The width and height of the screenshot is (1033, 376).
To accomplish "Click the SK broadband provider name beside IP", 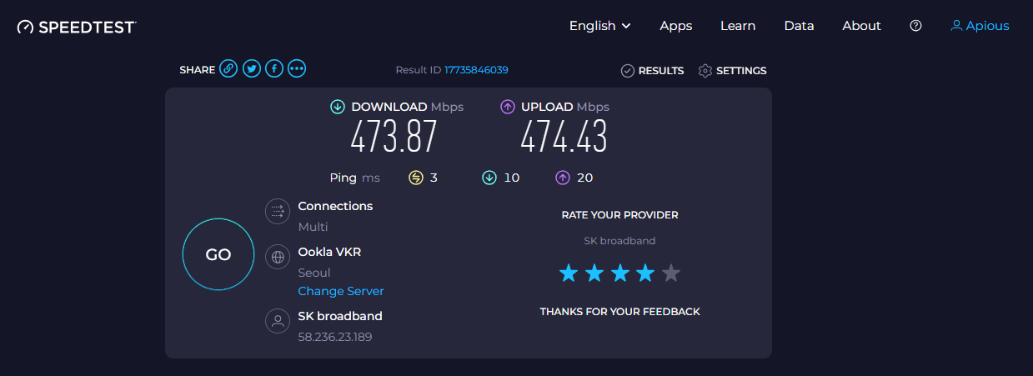I will click(340, 316).
